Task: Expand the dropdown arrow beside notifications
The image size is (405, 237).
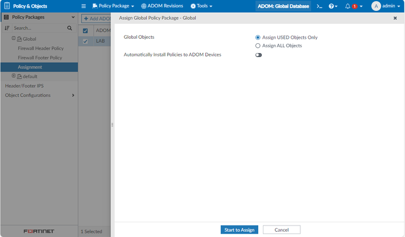Action: 361,6
